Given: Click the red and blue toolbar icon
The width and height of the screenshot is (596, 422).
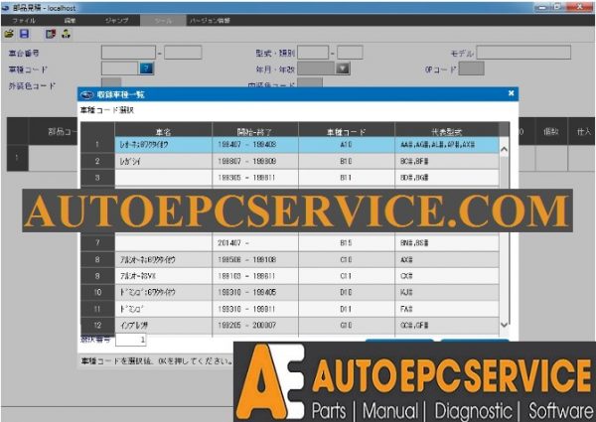Looking at the screenshot, I should [x=51, y=34].
